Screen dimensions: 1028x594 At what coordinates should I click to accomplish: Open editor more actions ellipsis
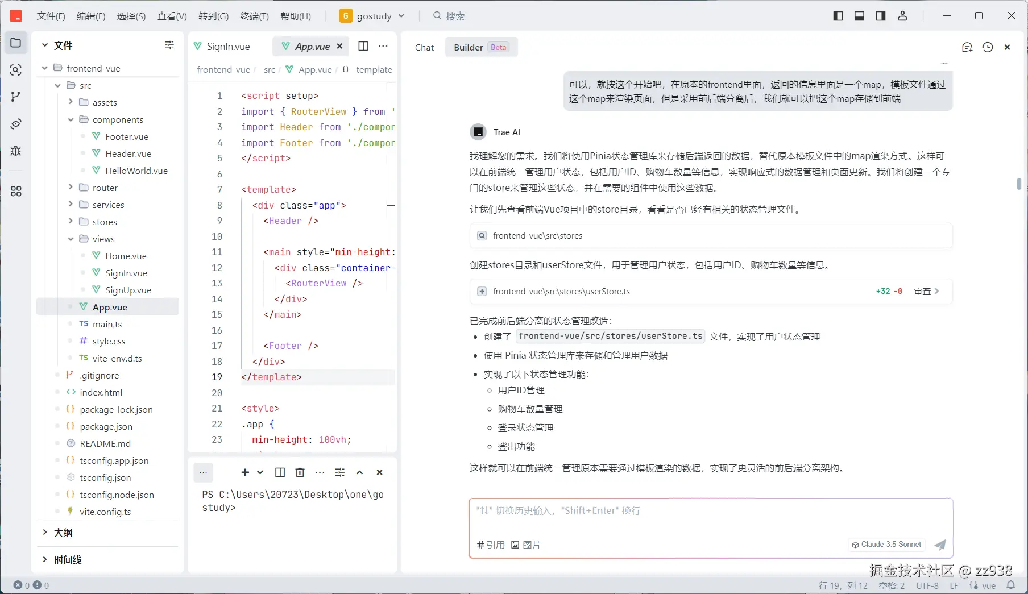coord(383,46)
